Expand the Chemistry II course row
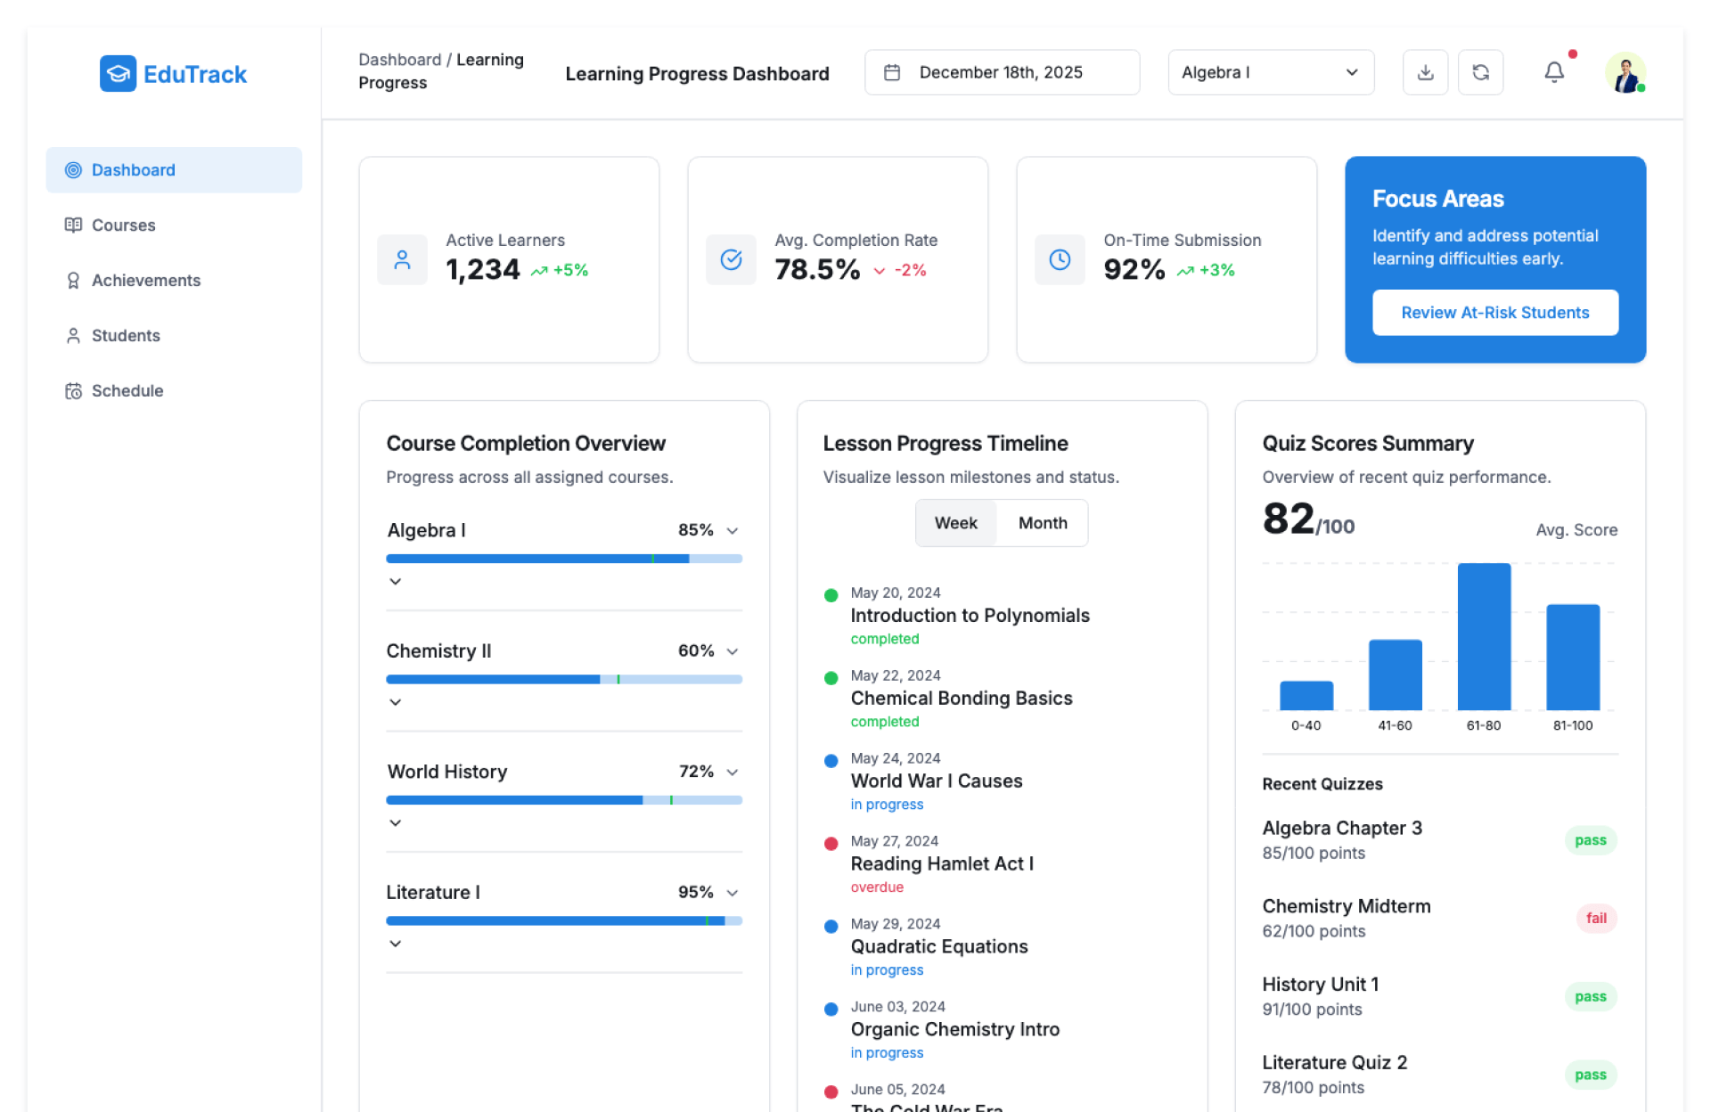Screen dimensions: 1711x1112 [733, 651]
